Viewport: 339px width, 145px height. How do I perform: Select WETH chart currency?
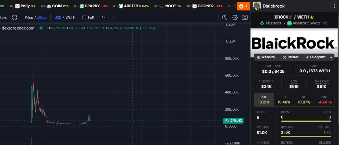pyautogui.click(x=71, y=17)
